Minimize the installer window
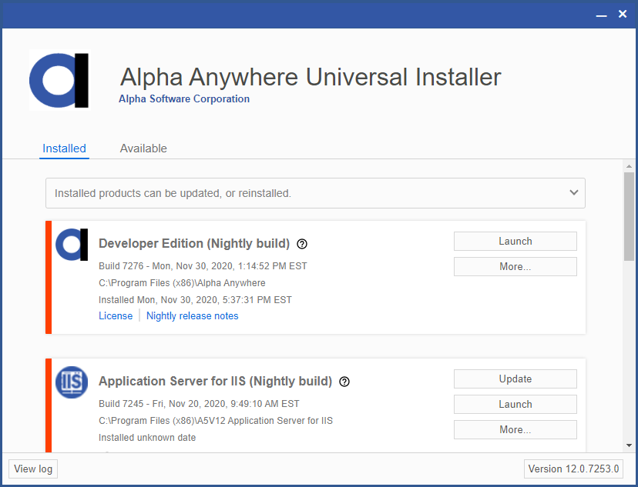This screenshot has width=638, height=487. (x=601, y=15)
